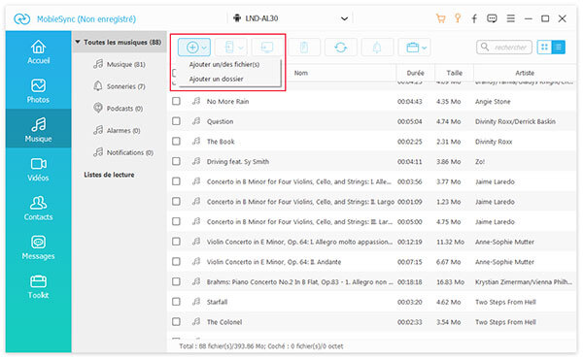Click the key register icon

[x=458, y=18]
